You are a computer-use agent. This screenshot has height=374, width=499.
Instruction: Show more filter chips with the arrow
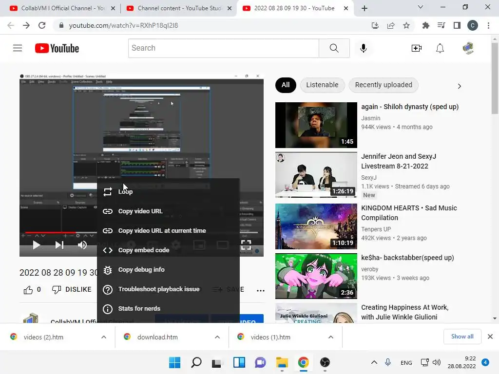pos(459,86)
